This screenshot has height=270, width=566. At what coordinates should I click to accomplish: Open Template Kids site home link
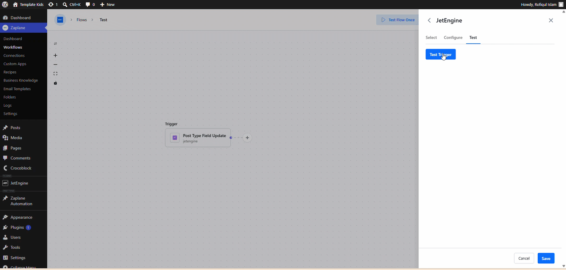click(x=28, y=4)
